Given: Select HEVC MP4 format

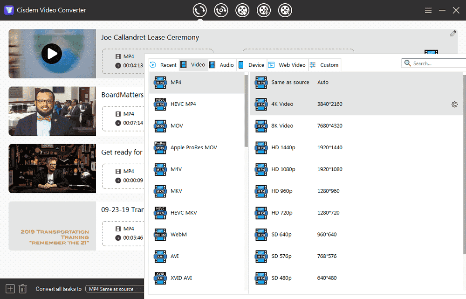Looking at the screenshot, I should [x=197, y=104].
